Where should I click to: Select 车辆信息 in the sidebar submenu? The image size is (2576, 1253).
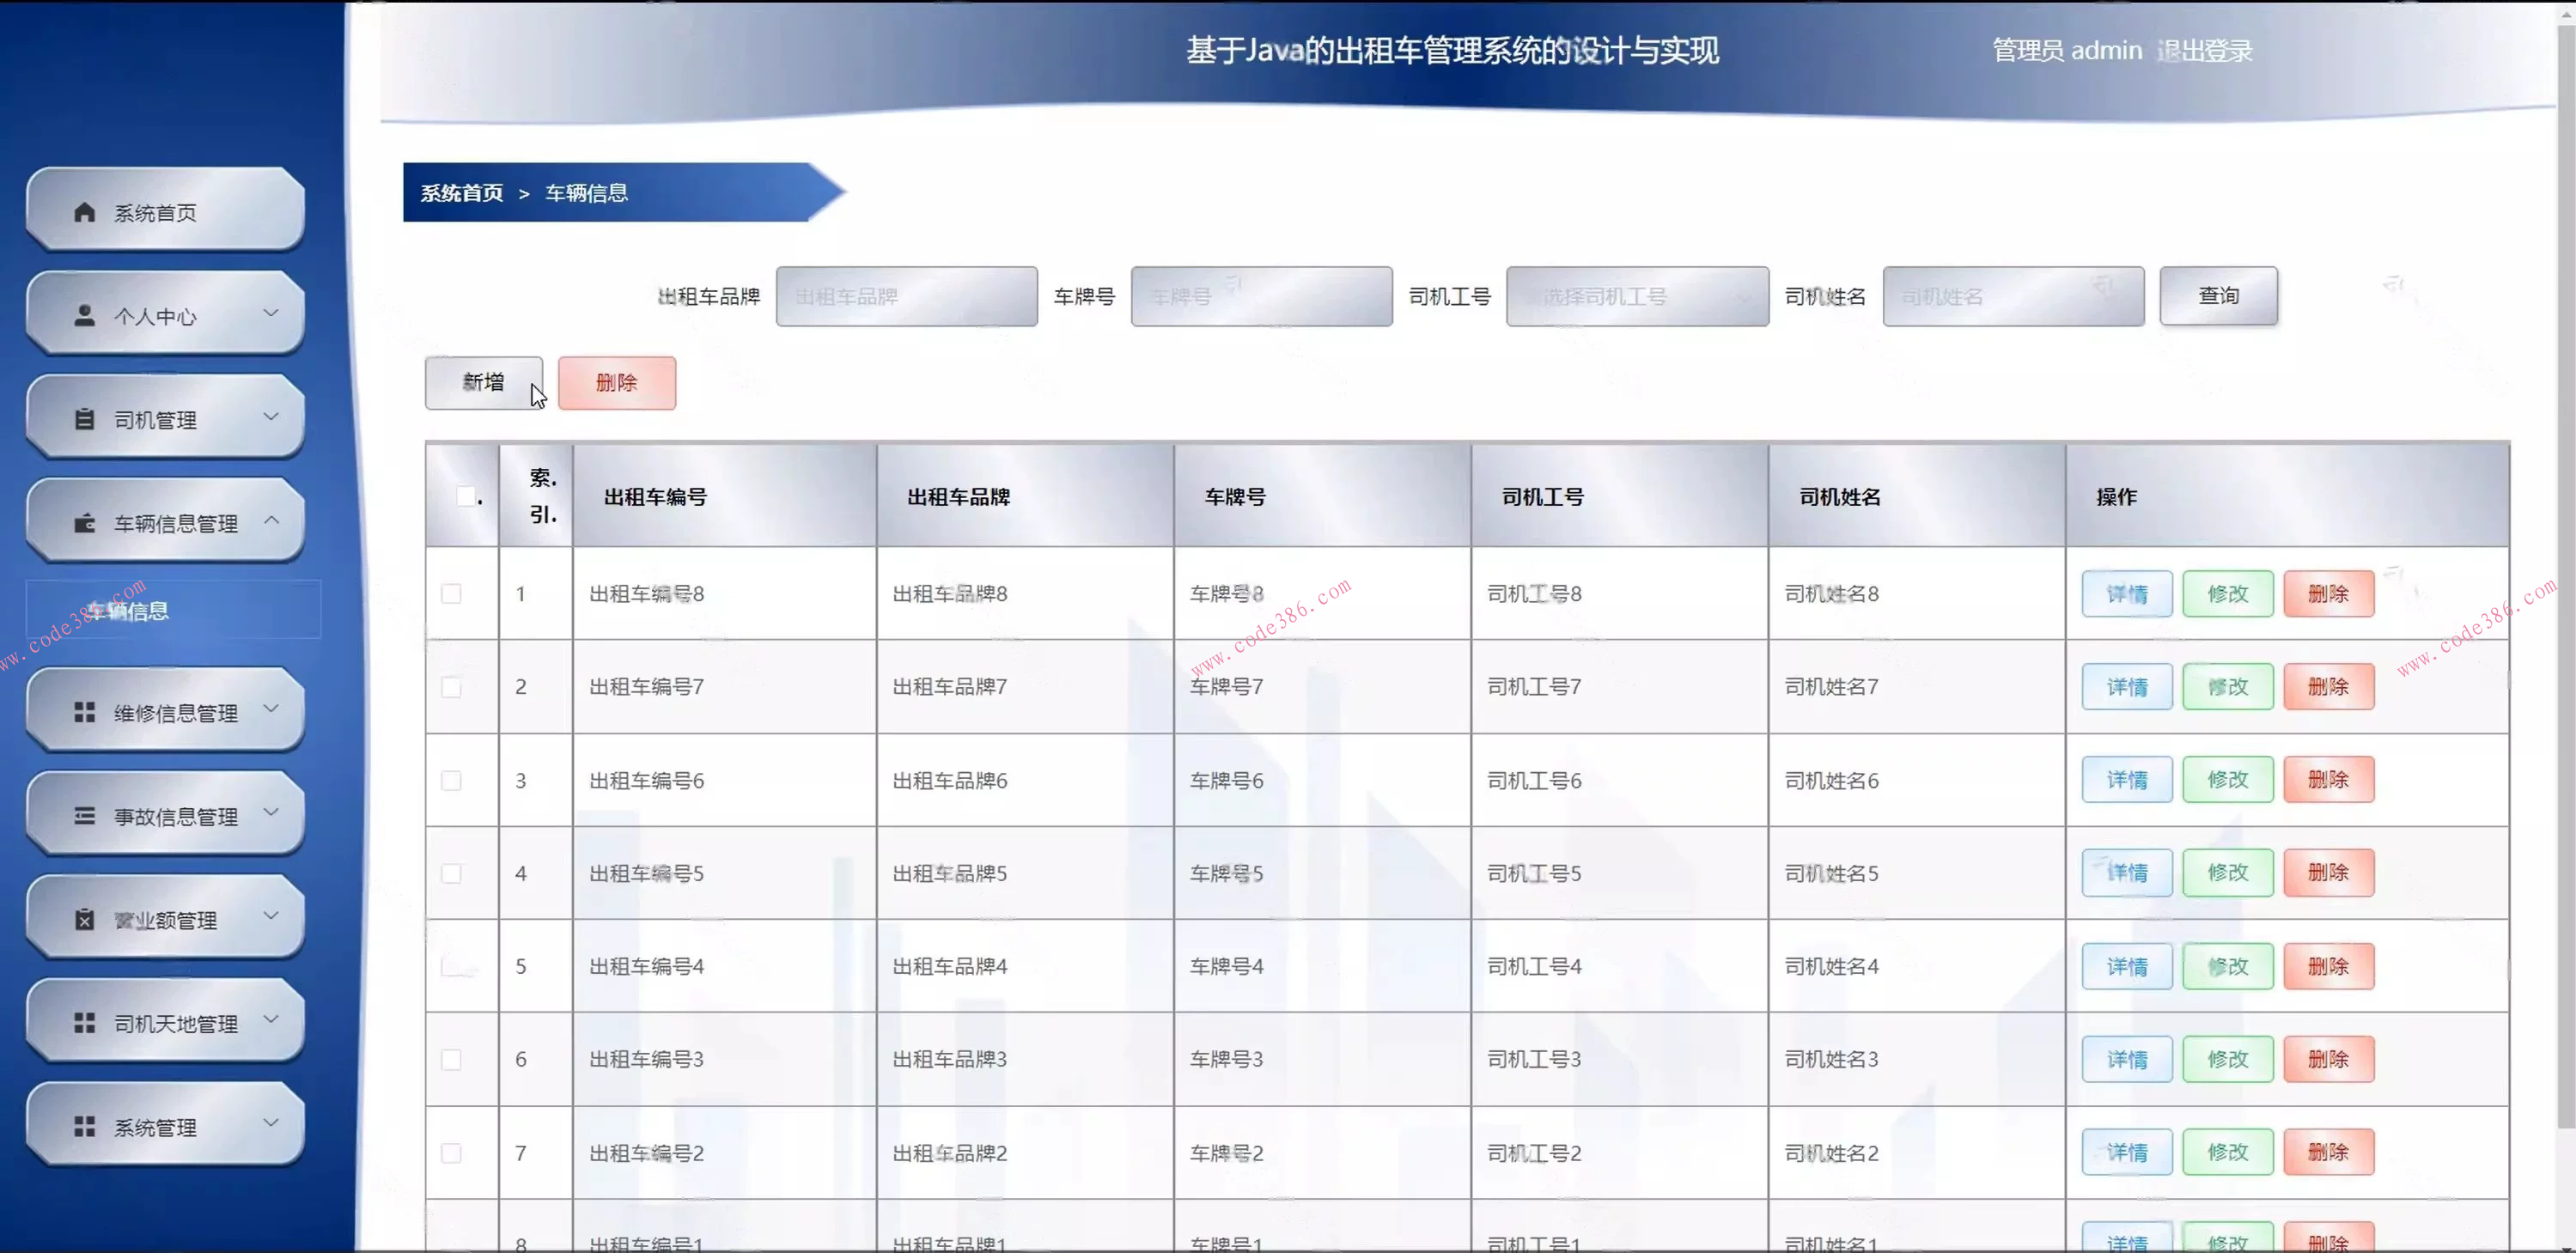point(130,609)
